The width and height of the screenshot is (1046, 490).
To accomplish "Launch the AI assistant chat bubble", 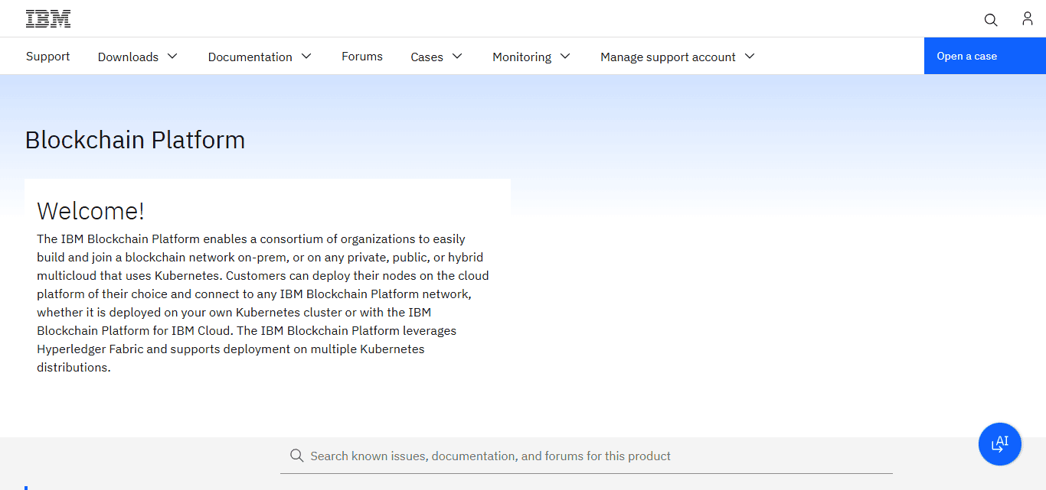I will [x=1000, y=444].
